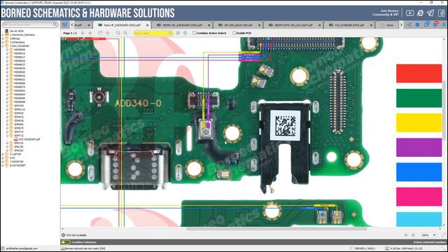
Task: Expand the 7.MONITOR folder node
Action: (3, 162)
